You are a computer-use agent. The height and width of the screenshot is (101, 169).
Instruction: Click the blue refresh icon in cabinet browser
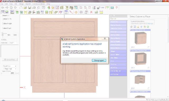click(x=141, y=27)
